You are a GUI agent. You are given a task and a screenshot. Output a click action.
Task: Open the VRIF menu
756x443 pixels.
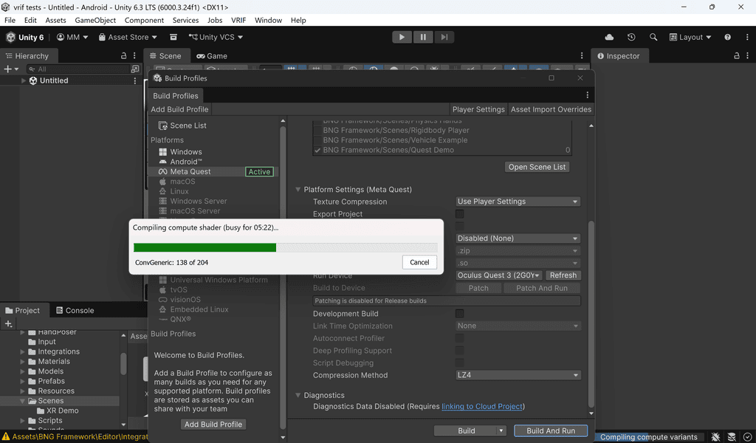click(x=238, y=20)
